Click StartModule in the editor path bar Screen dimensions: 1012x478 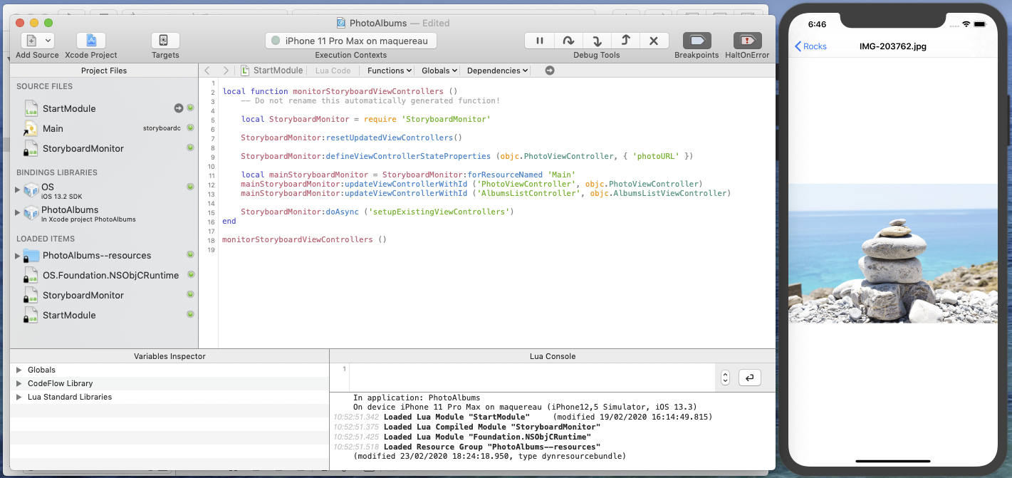point(272,71)
